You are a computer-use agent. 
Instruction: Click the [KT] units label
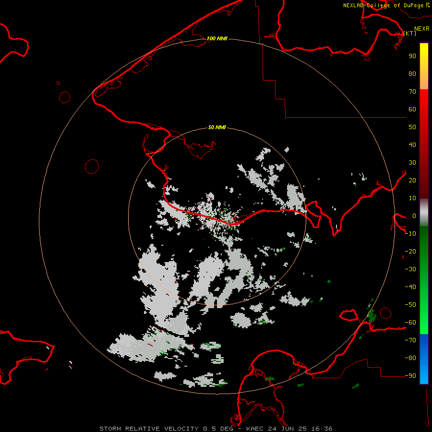point(410,33)
